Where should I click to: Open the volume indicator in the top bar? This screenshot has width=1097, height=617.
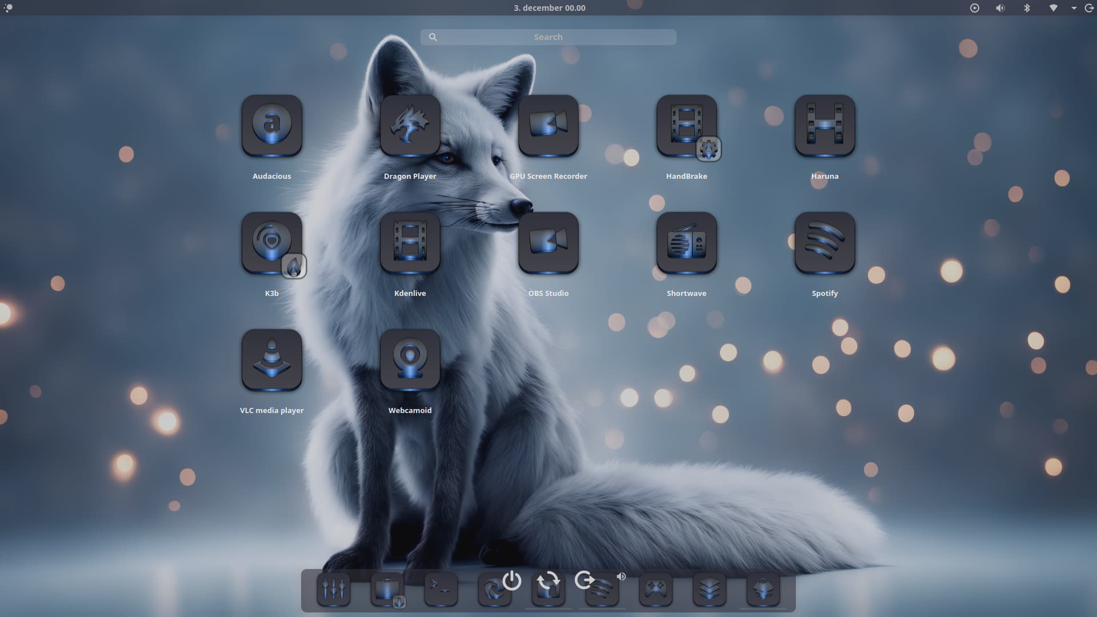pyautogui.click(x=1000, y=8)
